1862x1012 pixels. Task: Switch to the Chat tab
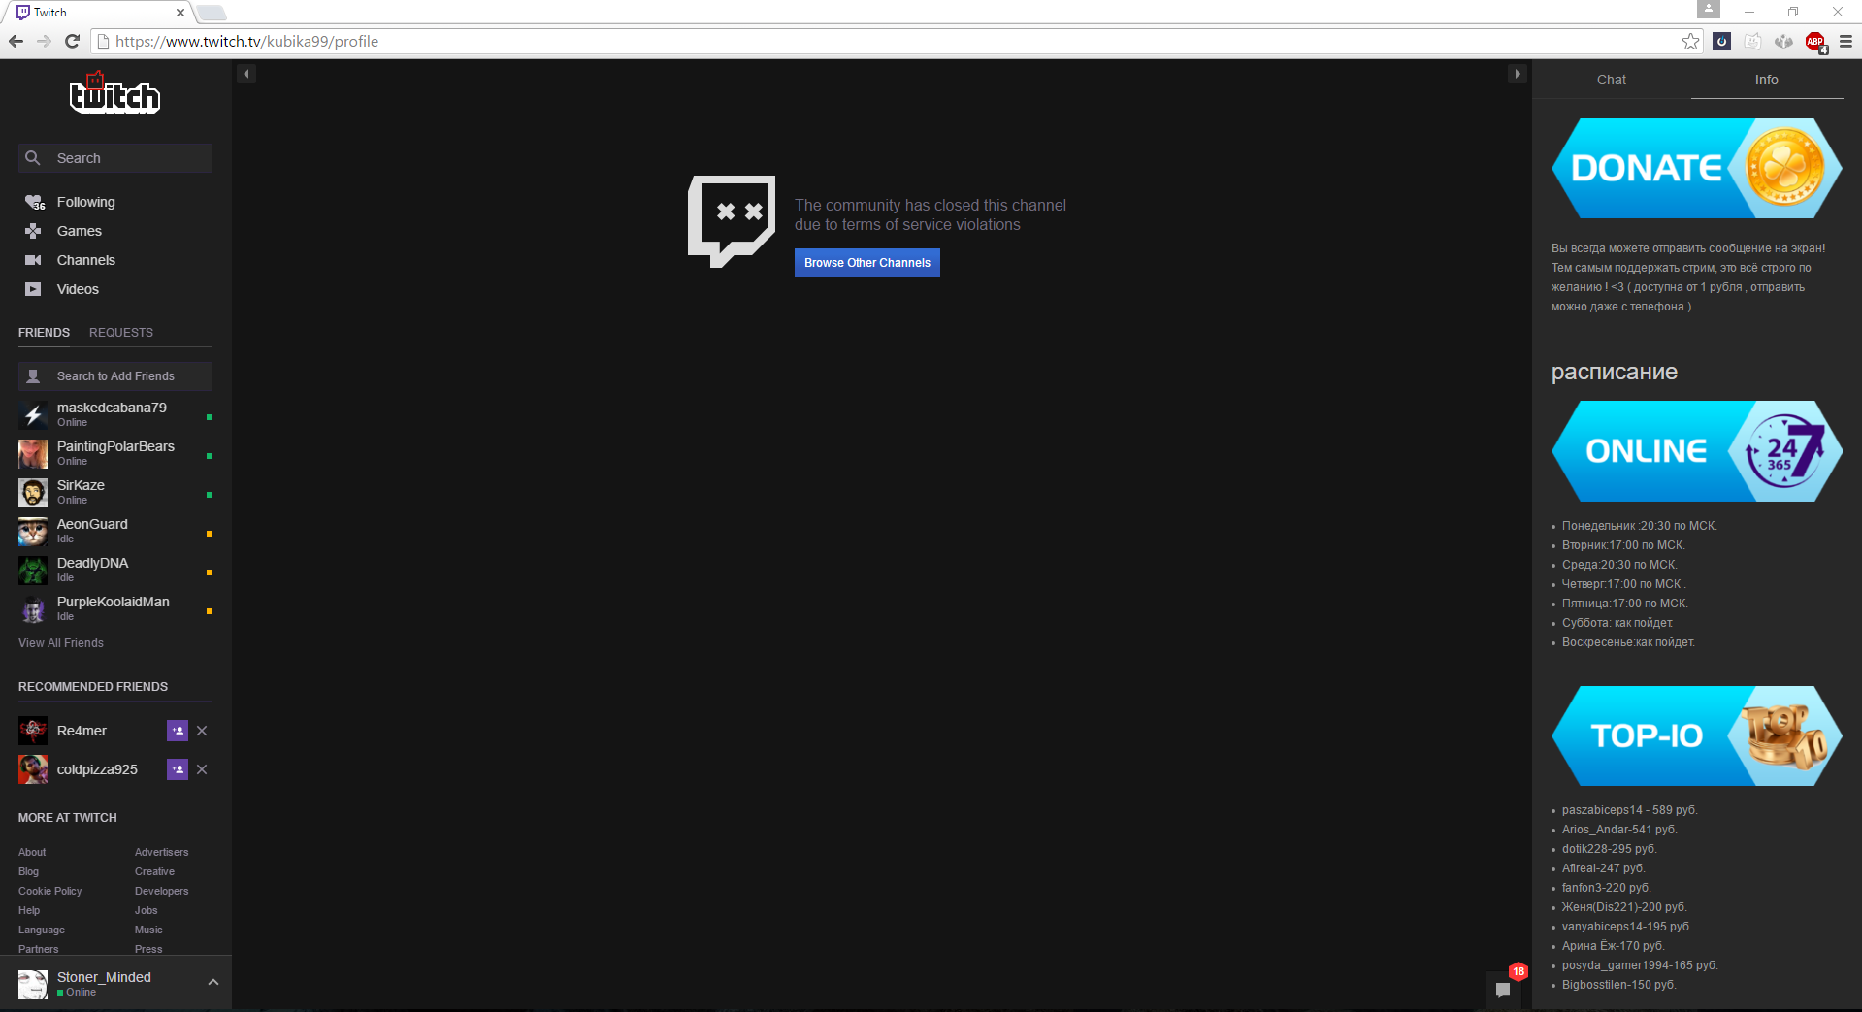pyautogui.click(x=1611, y=80)
